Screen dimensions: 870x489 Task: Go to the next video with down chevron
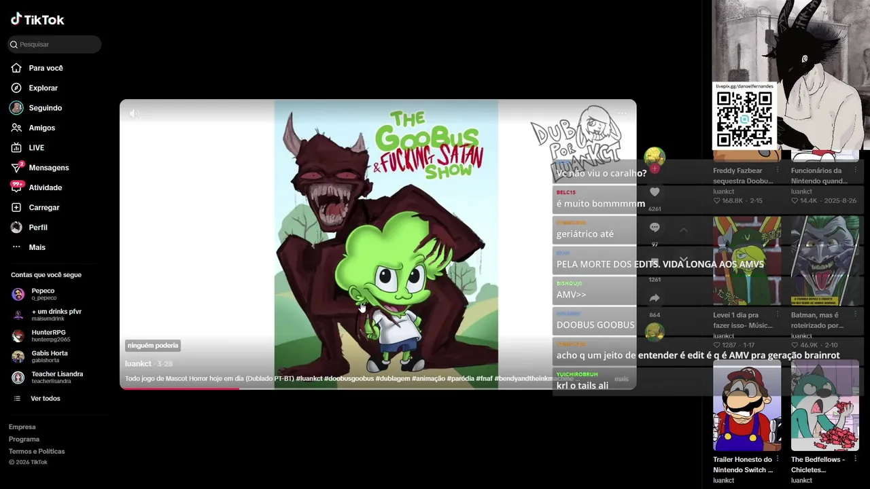pyautogui.click(x=684, y=260)
